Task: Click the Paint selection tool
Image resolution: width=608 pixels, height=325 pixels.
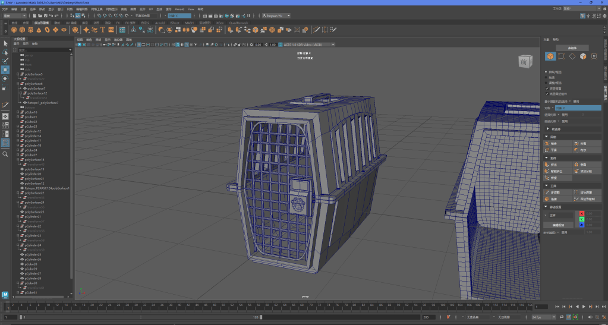Action: click(x=5, y=61)
